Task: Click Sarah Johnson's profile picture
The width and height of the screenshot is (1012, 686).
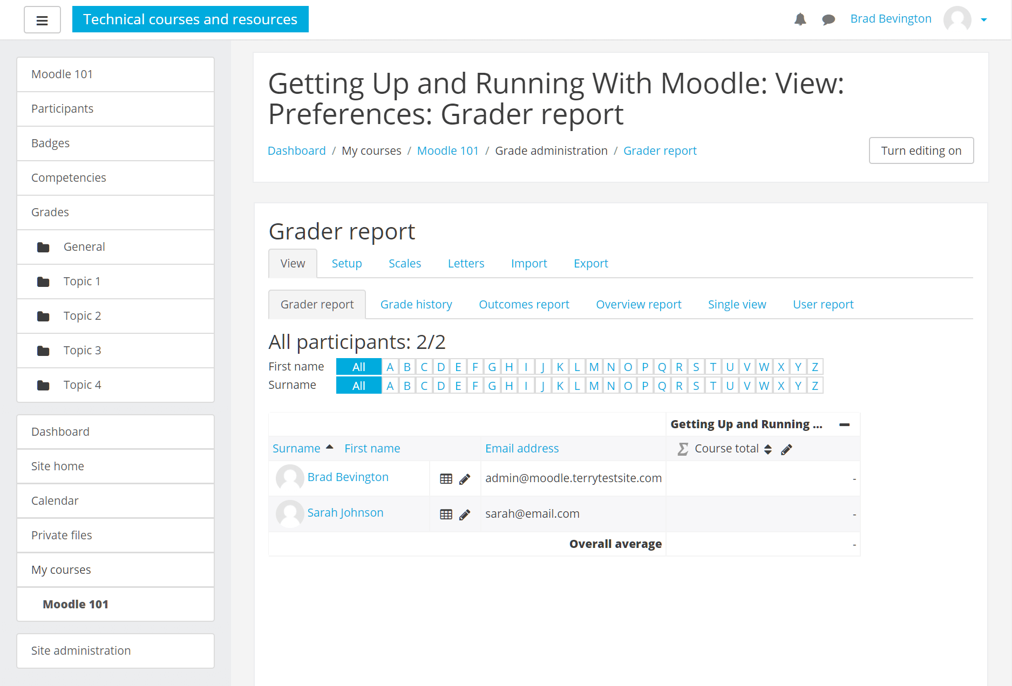Action: 290,514
